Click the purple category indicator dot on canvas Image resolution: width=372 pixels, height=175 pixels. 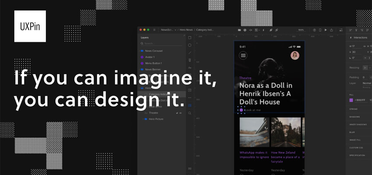241,110
